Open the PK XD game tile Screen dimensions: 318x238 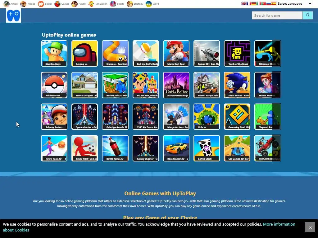(146, 85)
